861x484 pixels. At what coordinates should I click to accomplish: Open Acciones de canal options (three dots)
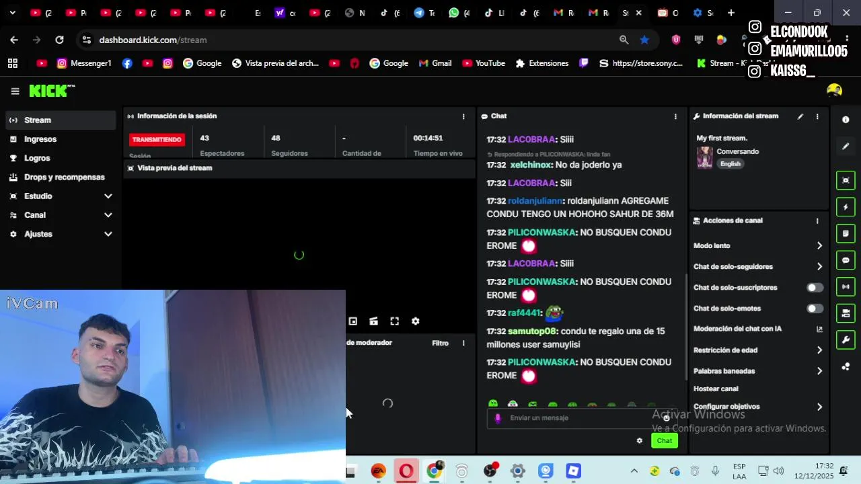click(x=817, y=220)
